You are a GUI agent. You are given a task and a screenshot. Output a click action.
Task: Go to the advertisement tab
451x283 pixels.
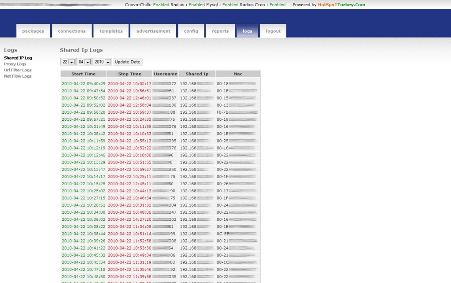point(153,31)
